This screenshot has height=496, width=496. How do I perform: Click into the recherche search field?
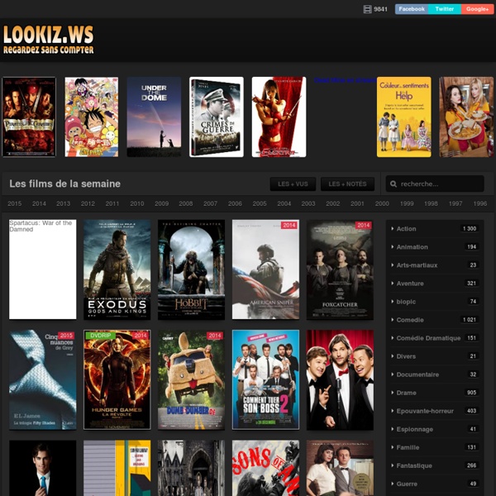point(435,184)
